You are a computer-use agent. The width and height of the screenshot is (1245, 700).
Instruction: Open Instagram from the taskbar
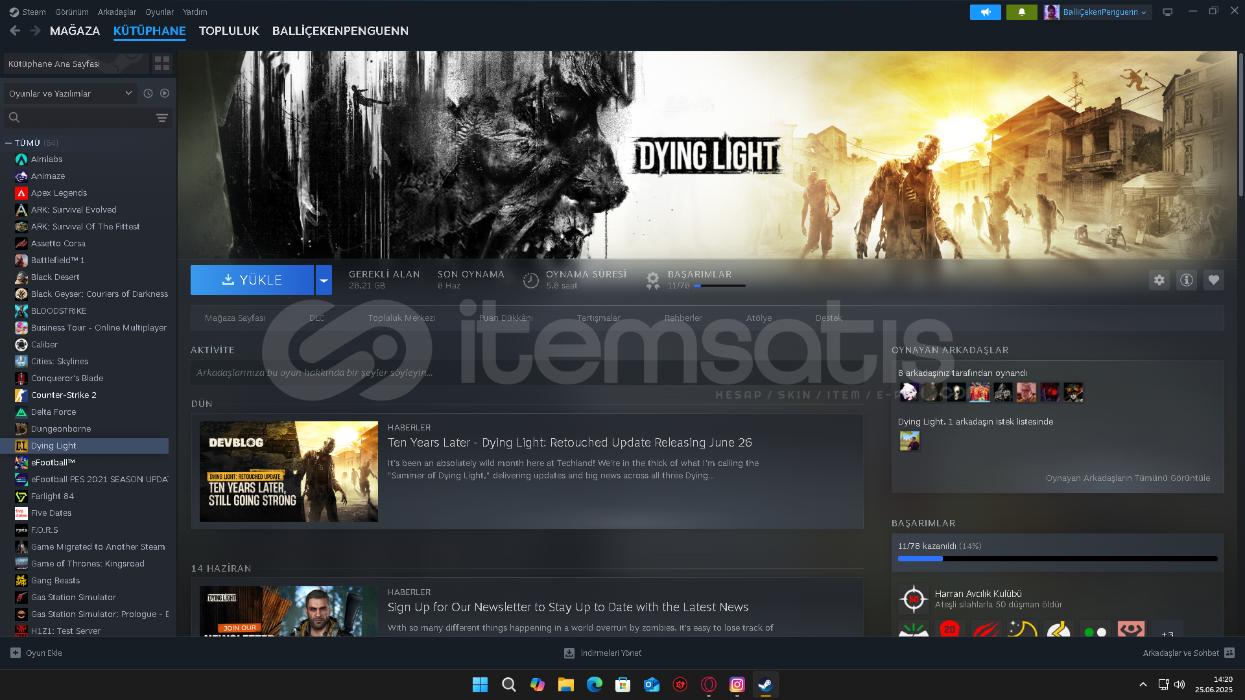click(737, 684)
